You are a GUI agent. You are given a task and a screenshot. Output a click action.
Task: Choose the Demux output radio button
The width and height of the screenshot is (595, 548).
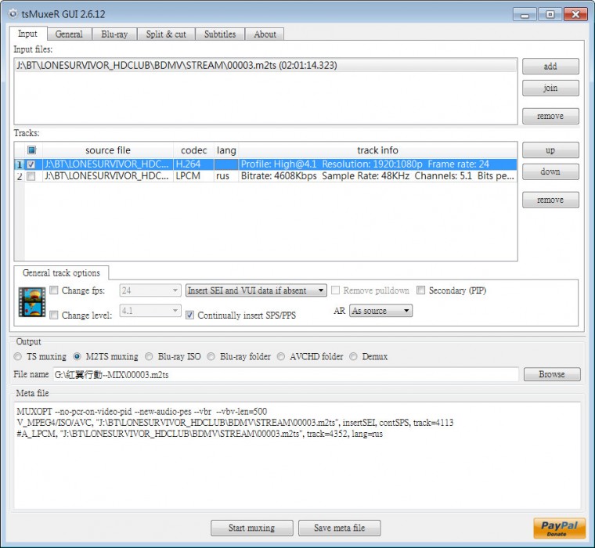[x=354, y=356]
